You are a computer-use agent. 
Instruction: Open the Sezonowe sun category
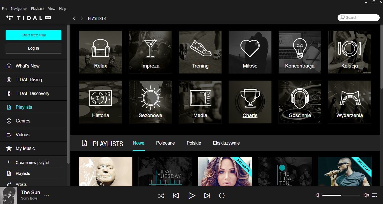point(150,102)
